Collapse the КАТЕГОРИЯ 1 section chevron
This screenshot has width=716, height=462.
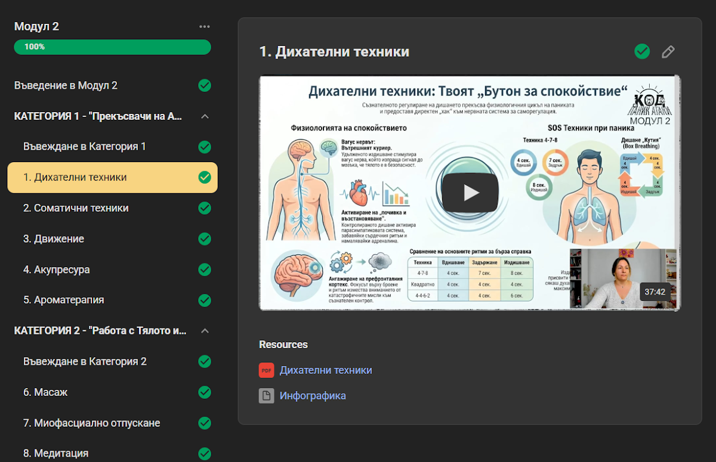click(205, 116)
